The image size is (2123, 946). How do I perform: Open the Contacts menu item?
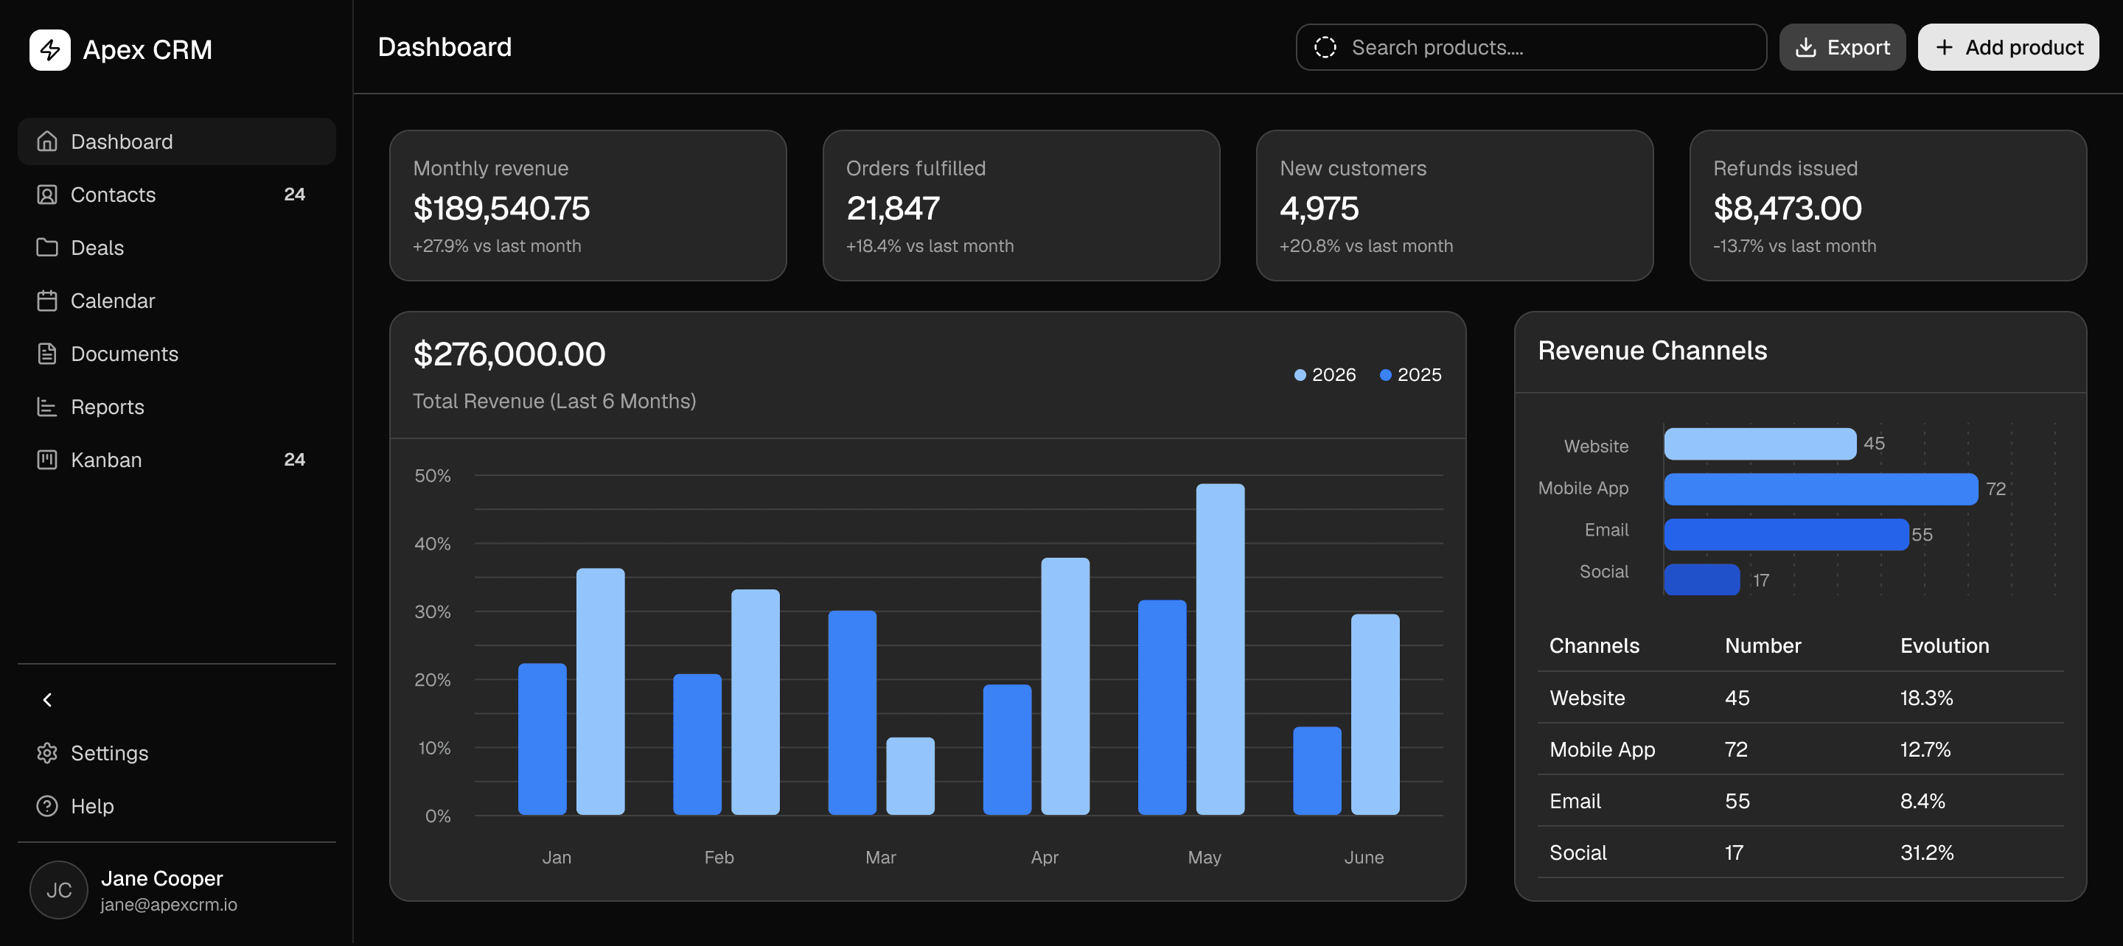[x=176, y=195]
